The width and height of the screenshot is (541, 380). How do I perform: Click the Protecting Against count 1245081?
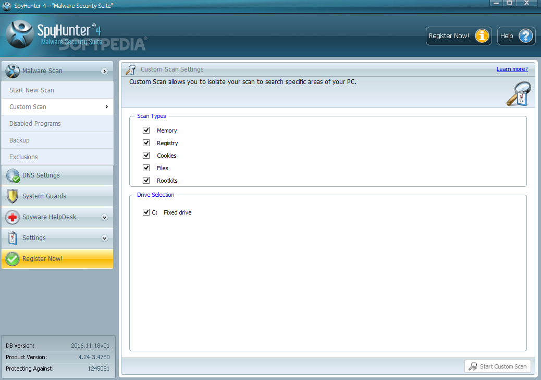click(99, 369)
